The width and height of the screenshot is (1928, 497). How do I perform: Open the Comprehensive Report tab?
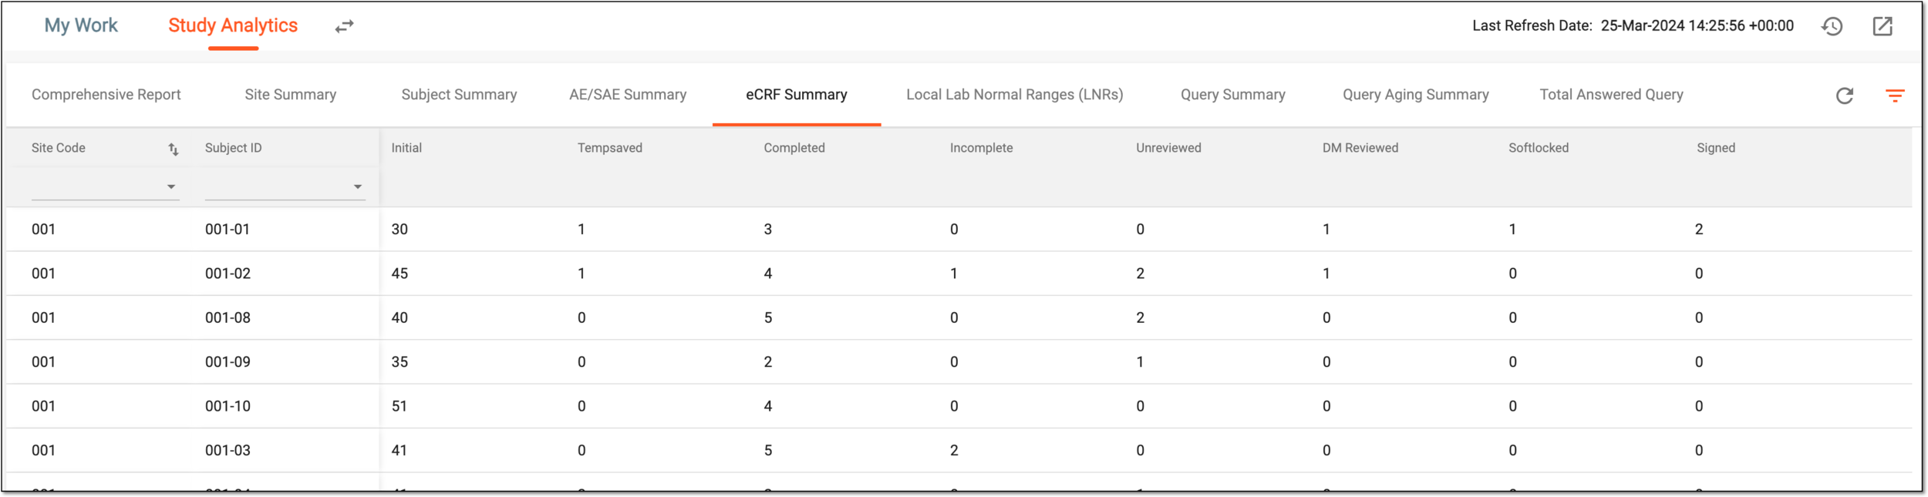[x=106, y=95]
